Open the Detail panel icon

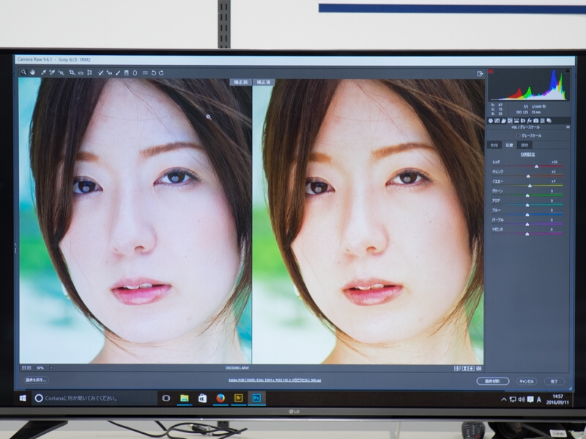pyautogui.click(x=503, y=121)
